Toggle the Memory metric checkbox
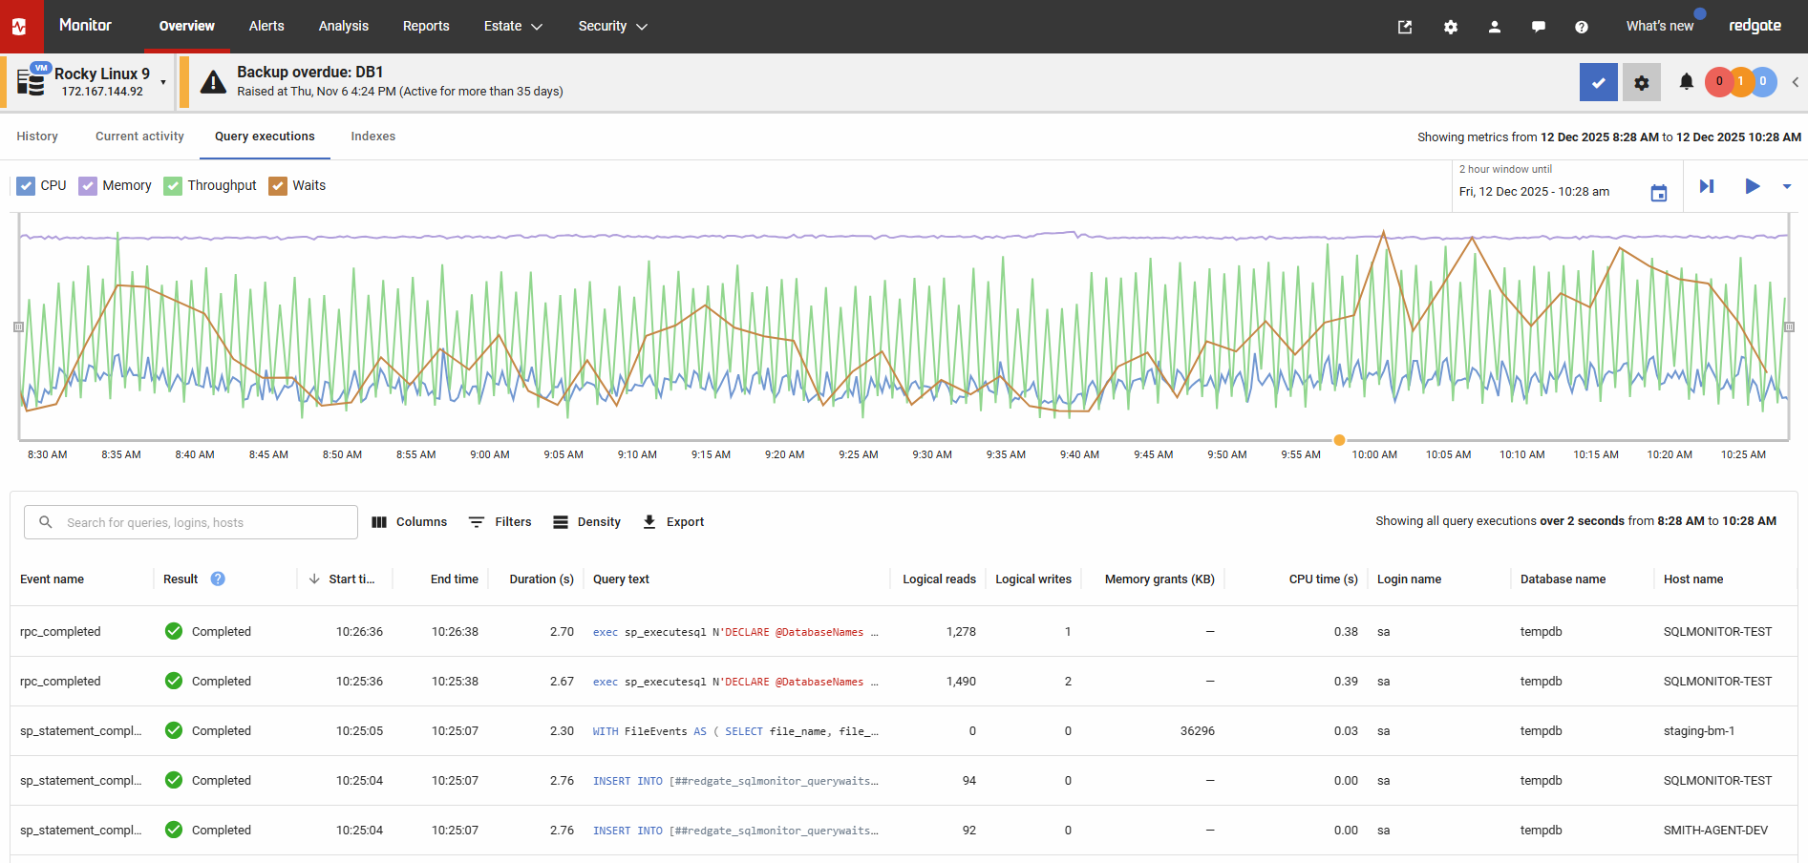The width and height of the screenshot is (1808, 863). 88,186
